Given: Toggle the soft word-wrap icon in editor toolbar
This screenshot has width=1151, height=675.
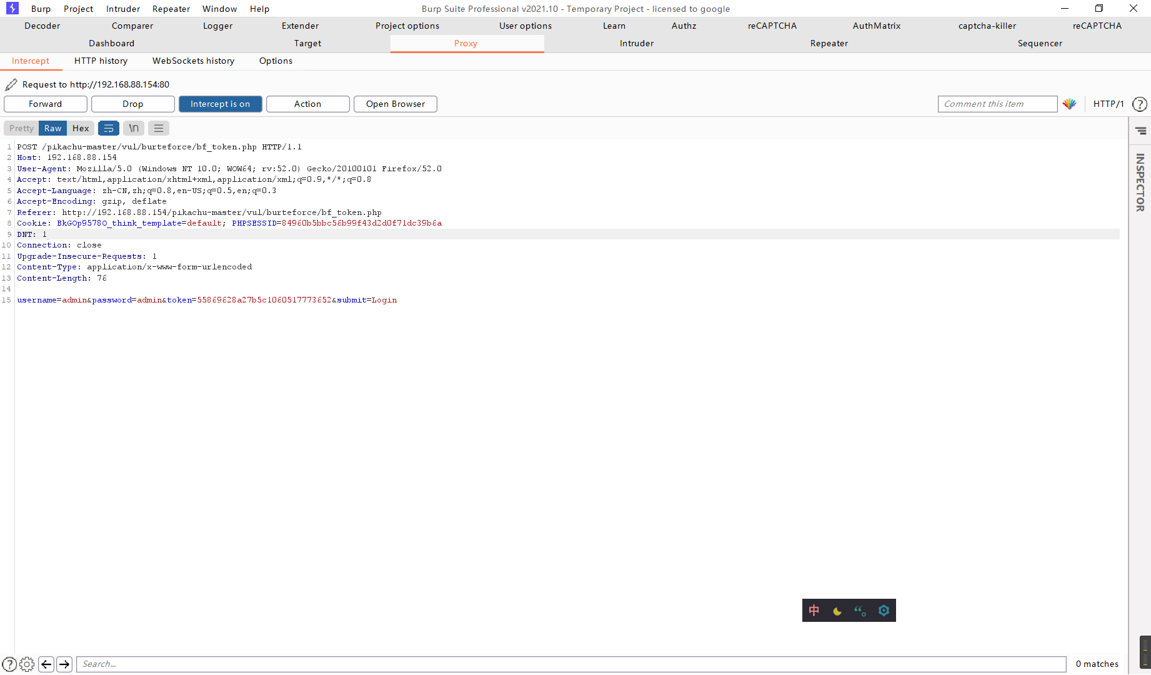Looking at the screenshot, I should pos(109,128).
